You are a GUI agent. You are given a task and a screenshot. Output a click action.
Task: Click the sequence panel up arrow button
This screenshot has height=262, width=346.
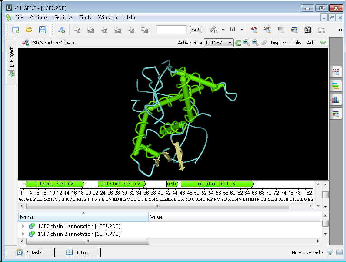point(326,185)
